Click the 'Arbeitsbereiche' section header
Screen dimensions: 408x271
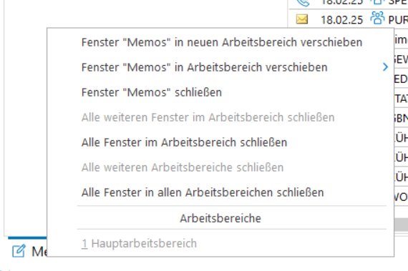220,218
